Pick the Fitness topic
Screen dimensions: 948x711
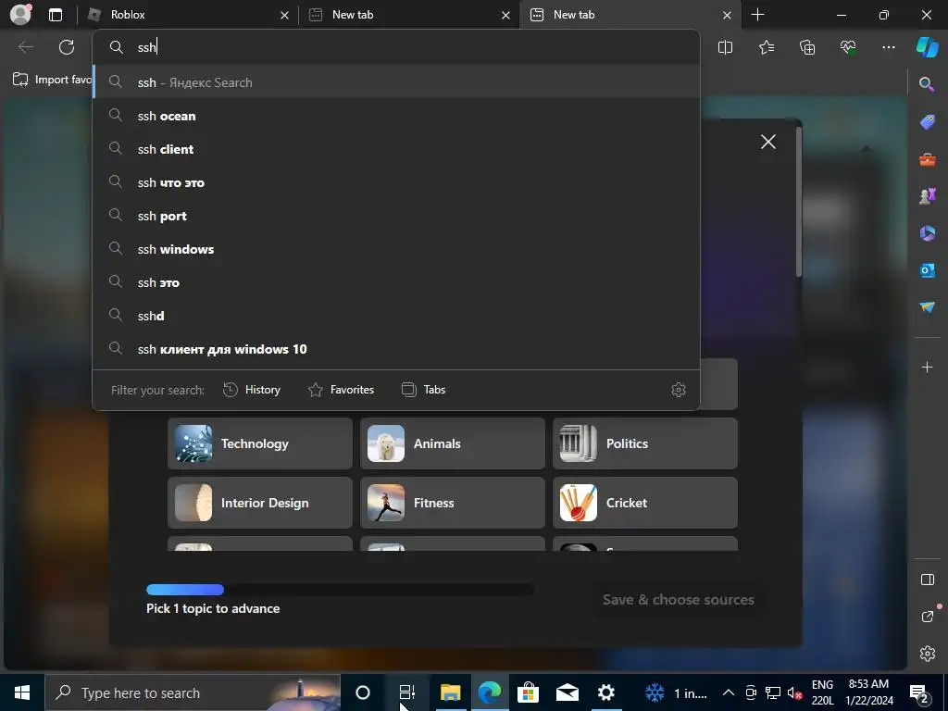452,503
